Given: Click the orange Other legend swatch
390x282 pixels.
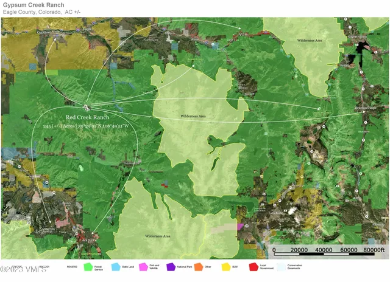Looking at the screenshot, I should 199,266.
